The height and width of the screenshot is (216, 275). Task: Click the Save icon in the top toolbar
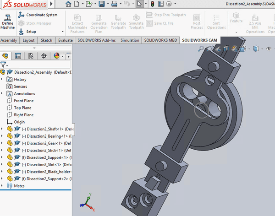[x=101, y=4]
